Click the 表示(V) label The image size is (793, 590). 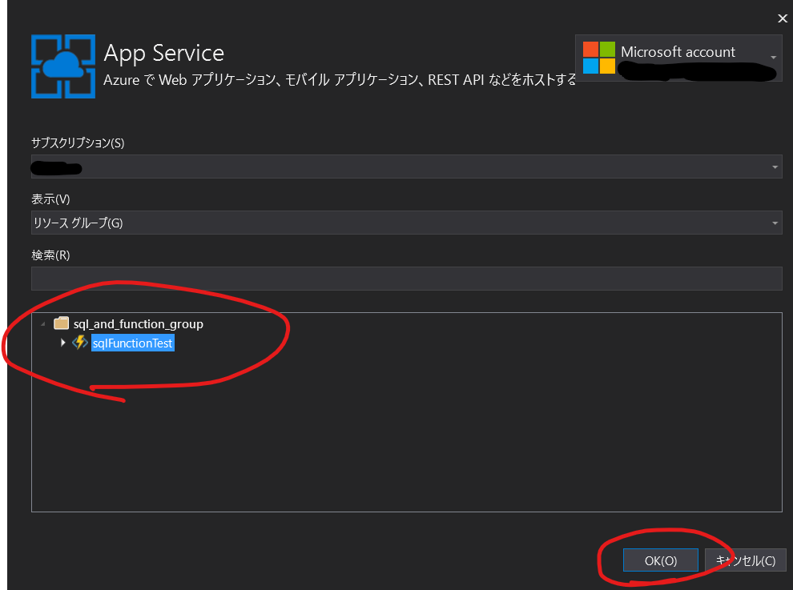[x=50, y=199]
